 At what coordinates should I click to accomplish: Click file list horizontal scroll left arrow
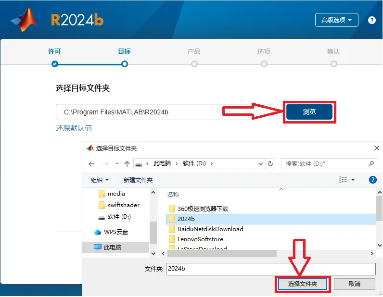point(163,254)
